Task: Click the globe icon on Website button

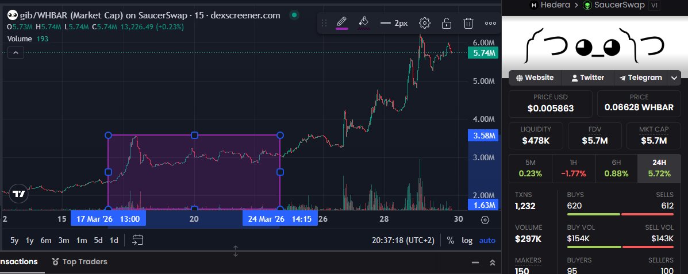Action: (x=520, y=78)
